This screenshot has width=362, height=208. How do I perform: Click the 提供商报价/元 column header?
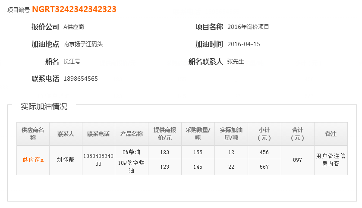tap(165, 134)
